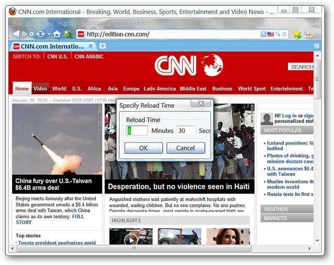This screenshot has width=334, height=265.
Task: Click the CNN logo on the page
Action: coord(175,65)
